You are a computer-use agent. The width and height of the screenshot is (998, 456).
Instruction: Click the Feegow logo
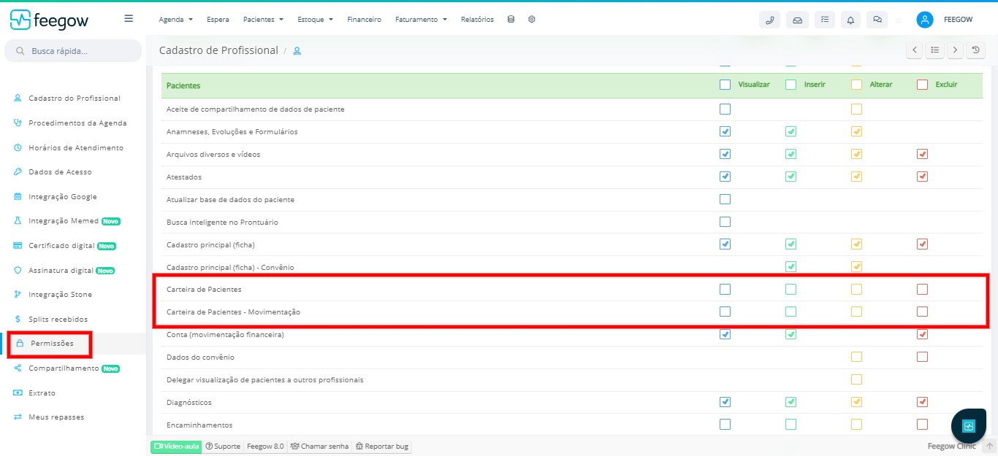pyautogui.click(x=49, y=20)
